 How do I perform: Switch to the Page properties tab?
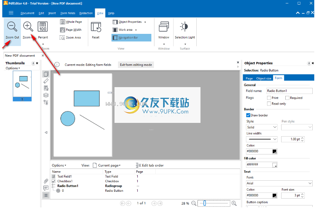[249, 78]
